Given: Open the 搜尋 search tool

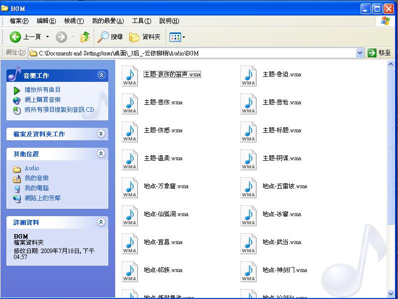Looking at the screenshot, I should click(x=110, y=37).
